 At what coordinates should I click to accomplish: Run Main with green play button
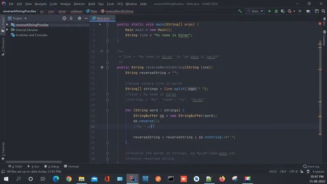[x=269, y=11]
